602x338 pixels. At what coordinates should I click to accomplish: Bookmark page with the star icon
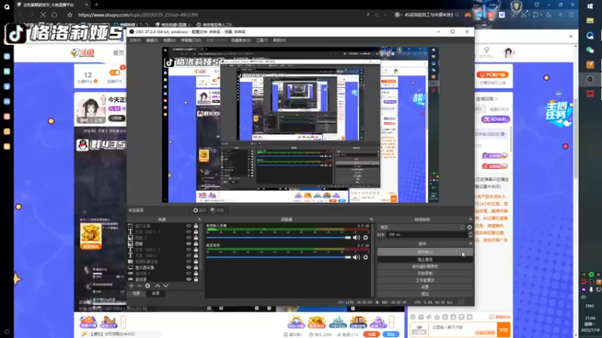click(x=69, y=15)
